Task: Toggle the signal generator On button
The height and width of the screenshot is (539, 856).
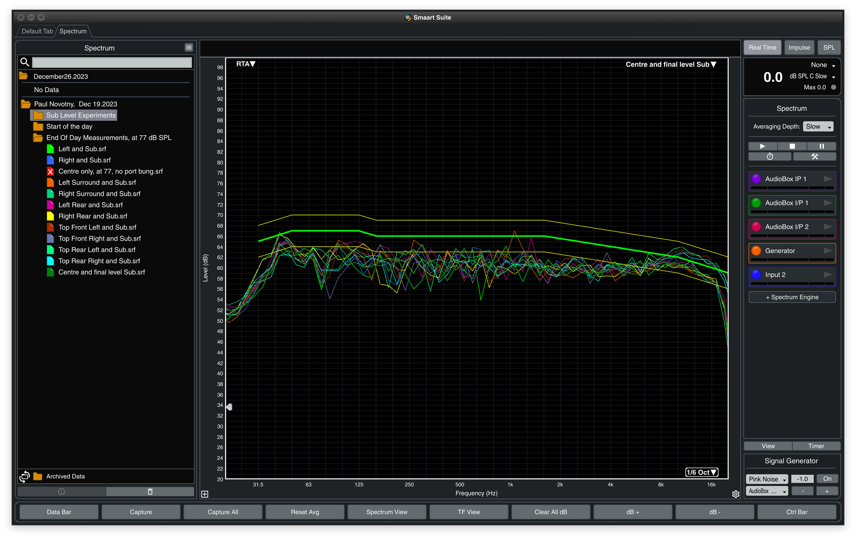Action: pos(827,479)
